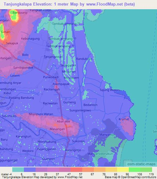Image resolution: width=157 pixels, height=179 pixels.
Task: Click the 'Gumeno' label
Action: [x=48, y=159]
